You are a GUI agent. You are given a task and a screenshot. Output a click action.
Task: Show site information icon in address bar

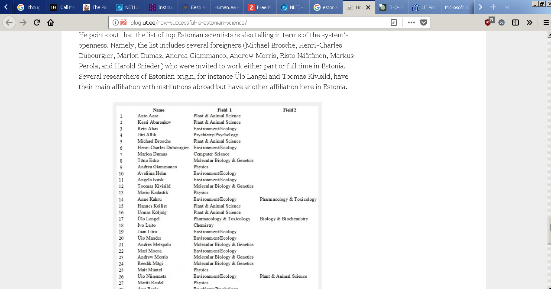click(x=115, y=22)
